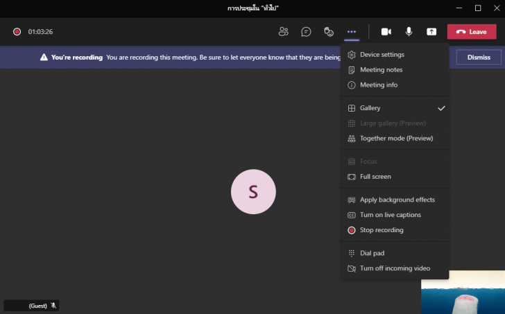Click the background effects icon

point(352,200)
